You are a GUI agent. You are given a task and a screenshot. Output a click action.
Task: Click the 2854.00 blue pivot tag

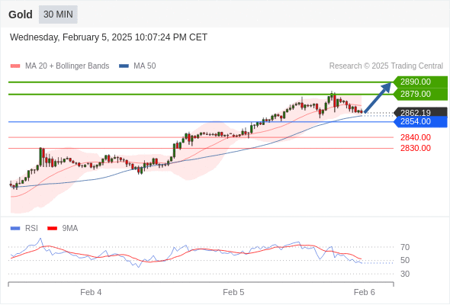[420, 122]
